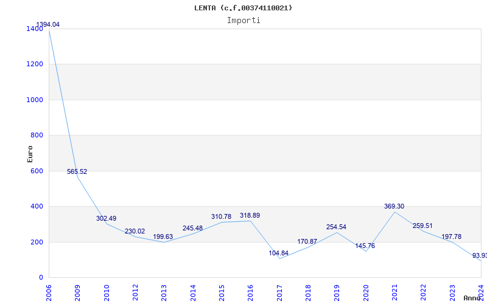
Task: Click the 800 y-axis tick label
Action: click(37, 135)
